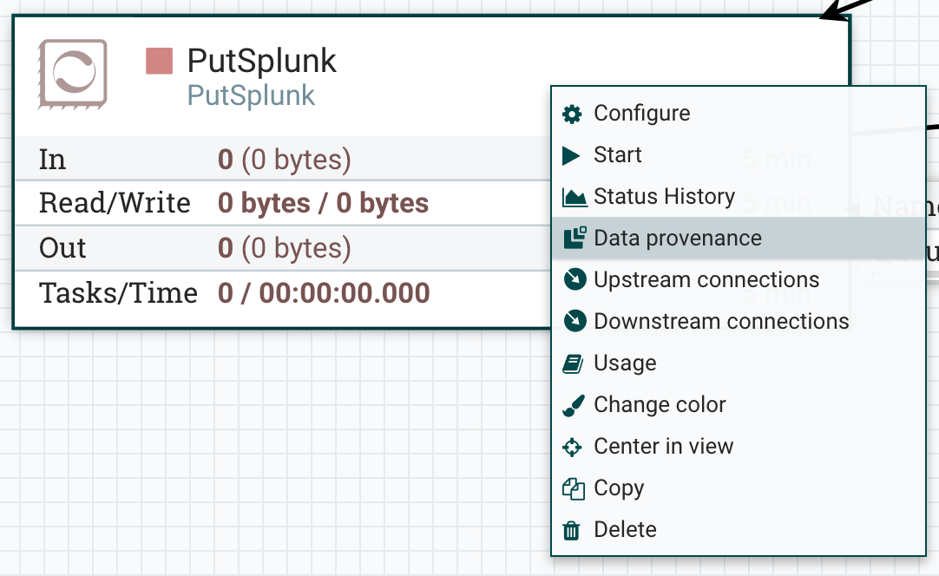Click the Upstream connections arrow icon
939x576 pixels.
pos(574,279)
